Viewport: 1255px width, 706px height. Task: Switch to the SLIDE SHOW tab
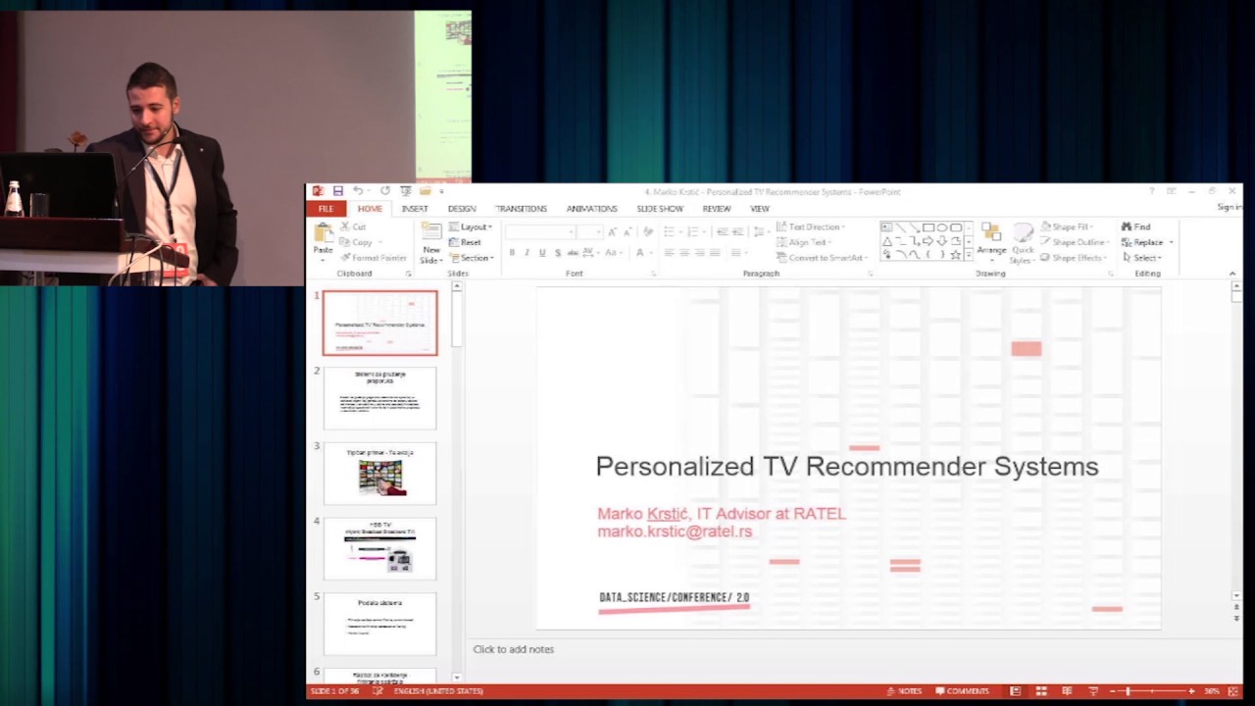pos(660,209)
